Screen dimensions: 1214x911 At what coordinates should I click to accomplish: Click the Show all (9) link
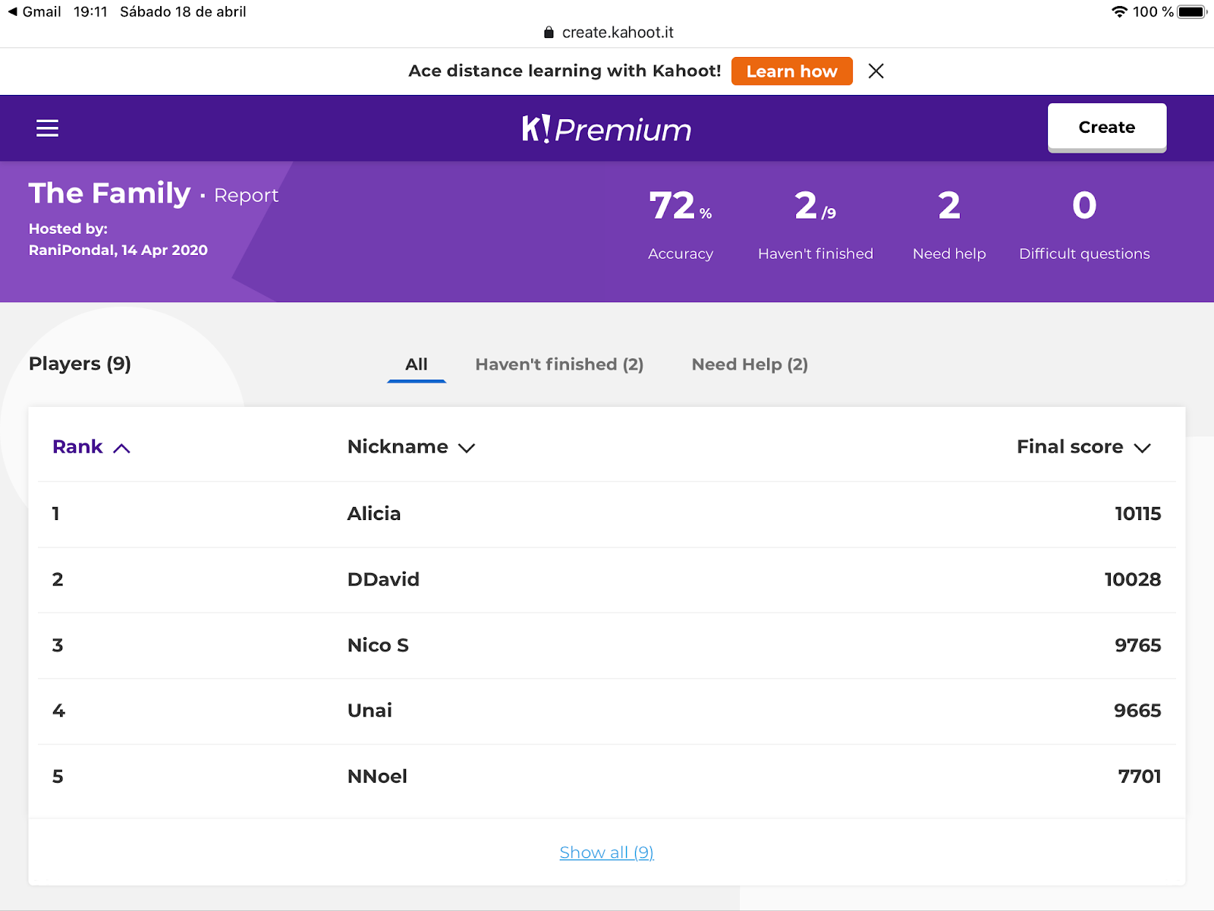607,853
